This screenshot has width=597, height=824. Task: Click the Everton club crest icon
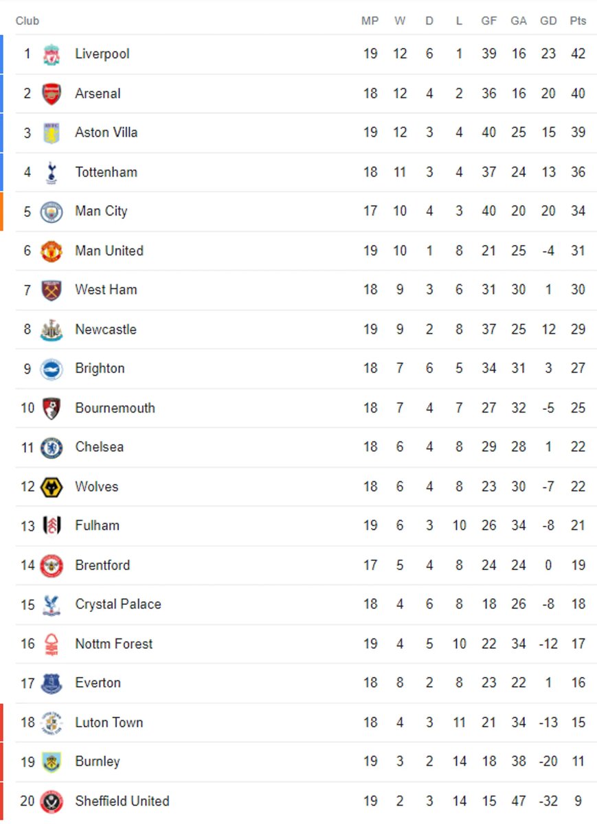[x=52, y=683]
